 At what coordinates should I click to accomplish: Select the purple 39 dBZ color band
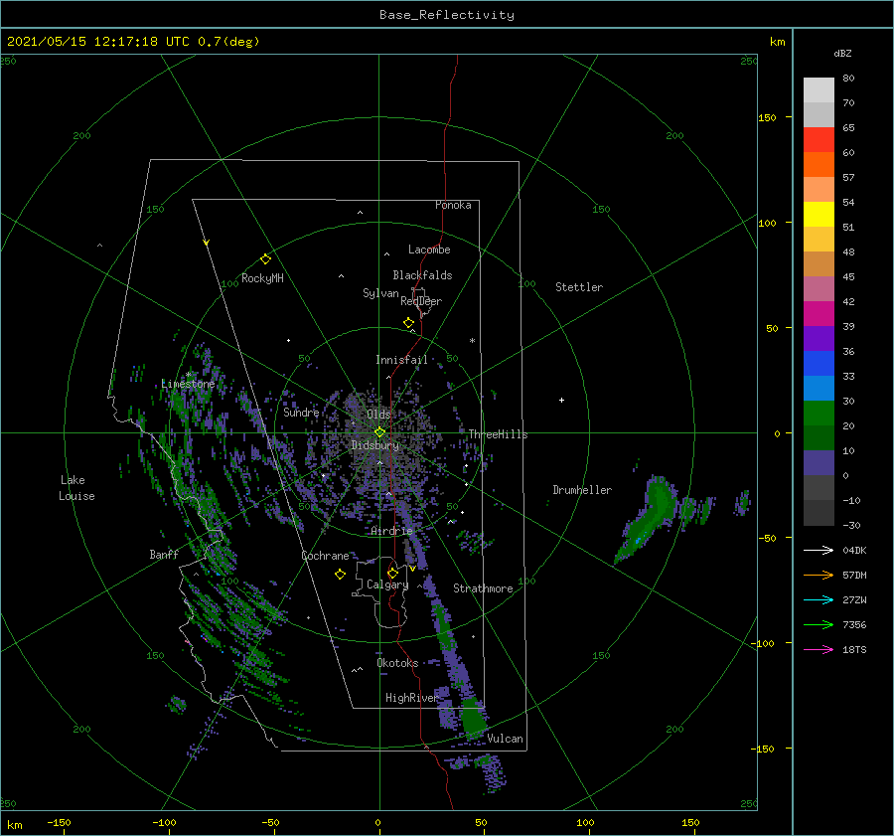click(x=819, y=338)
